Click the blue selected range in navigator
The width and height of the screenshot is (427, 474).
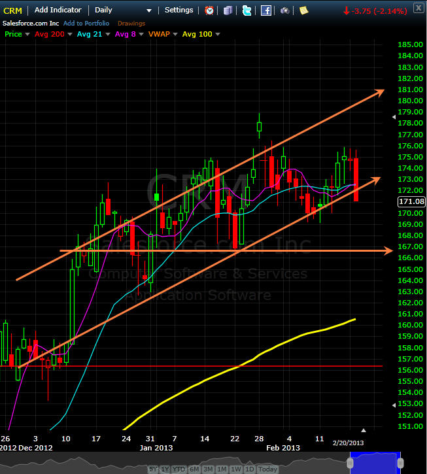click(x=375, y=462)
